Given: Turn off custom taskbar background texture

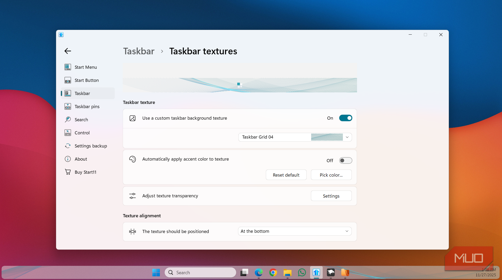Looking at the screenshot, I should pyautogui.click(x=346, y=118).
